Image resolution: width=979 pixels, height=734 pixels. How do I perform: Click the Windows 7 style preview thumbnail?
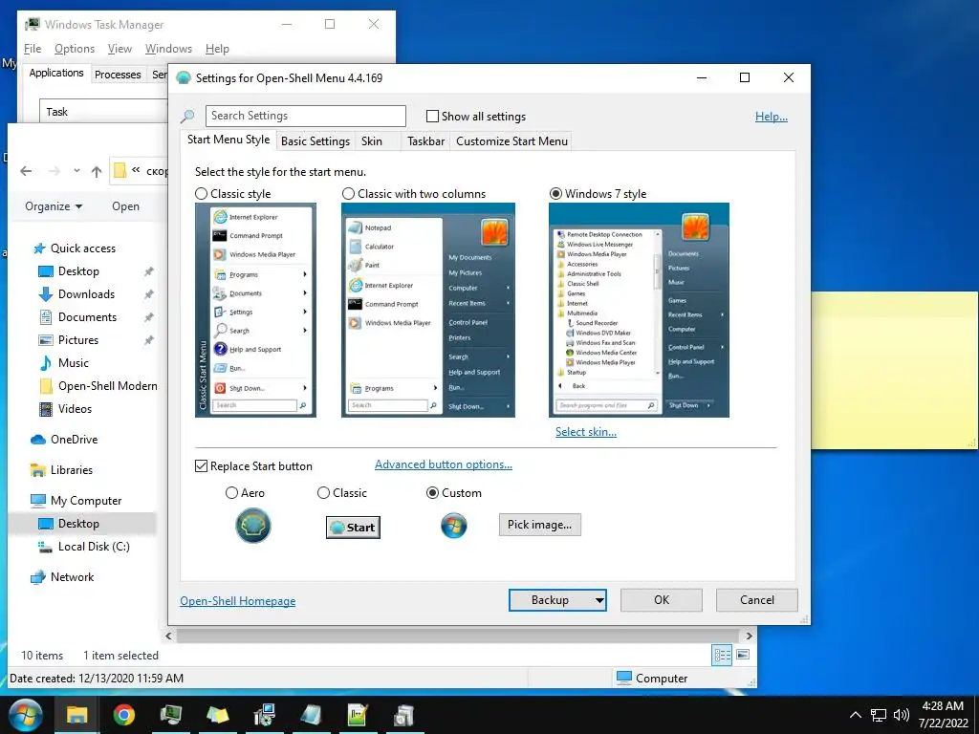point(639,311)
